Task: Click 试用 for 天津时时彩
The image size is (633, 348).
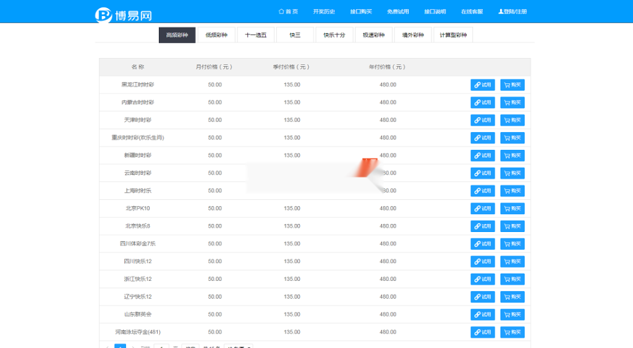Action: [x=482, y=120]
